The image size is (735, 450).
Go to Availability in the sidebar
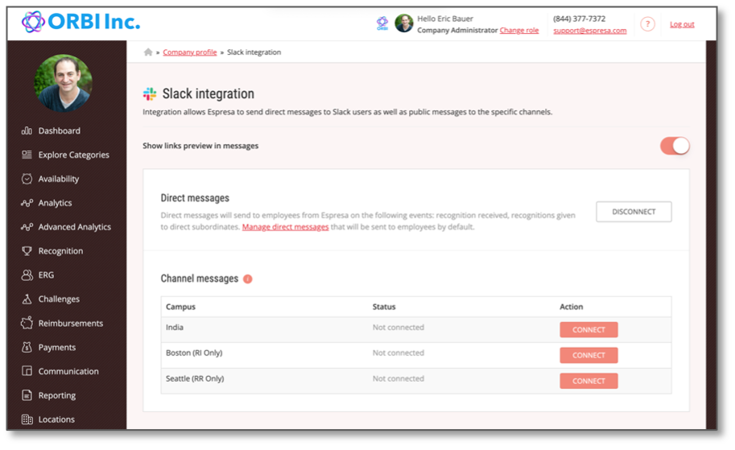(59, 179)
